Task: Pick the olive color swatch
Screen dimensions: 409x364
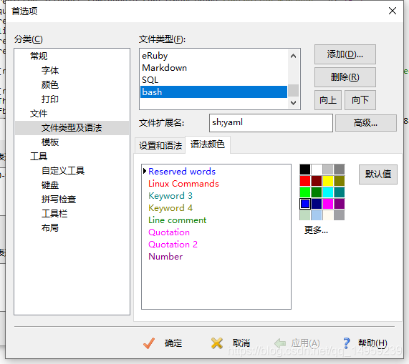Action: [x=340, y=181]
